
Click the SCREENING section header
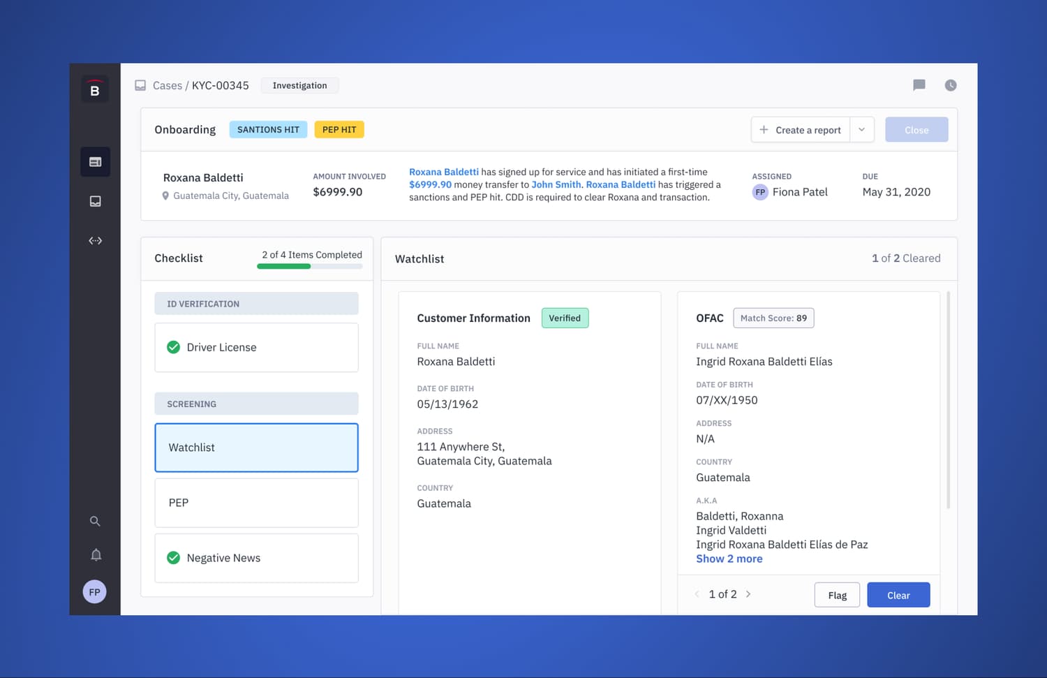tap(256, 404)
